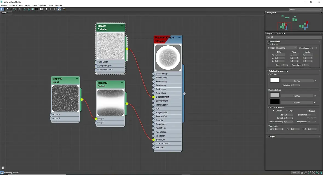The width and height of the screenshot is (323, 175).
Task: Collapse the VRayMtl material node
Action: [x=179, y=38]
